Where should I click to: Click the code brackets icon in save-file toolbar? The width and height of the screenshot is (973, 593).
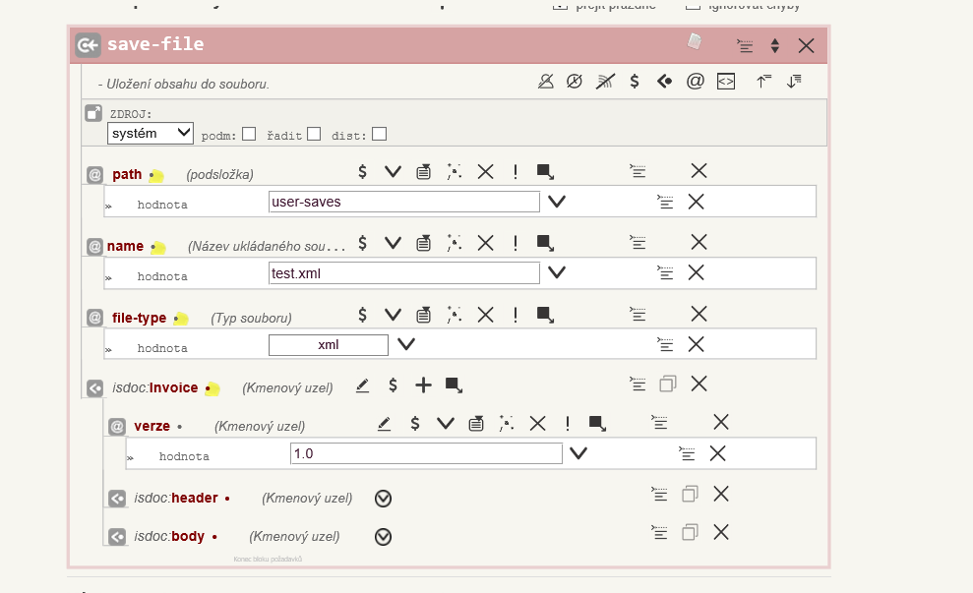(x=725, y=82)
